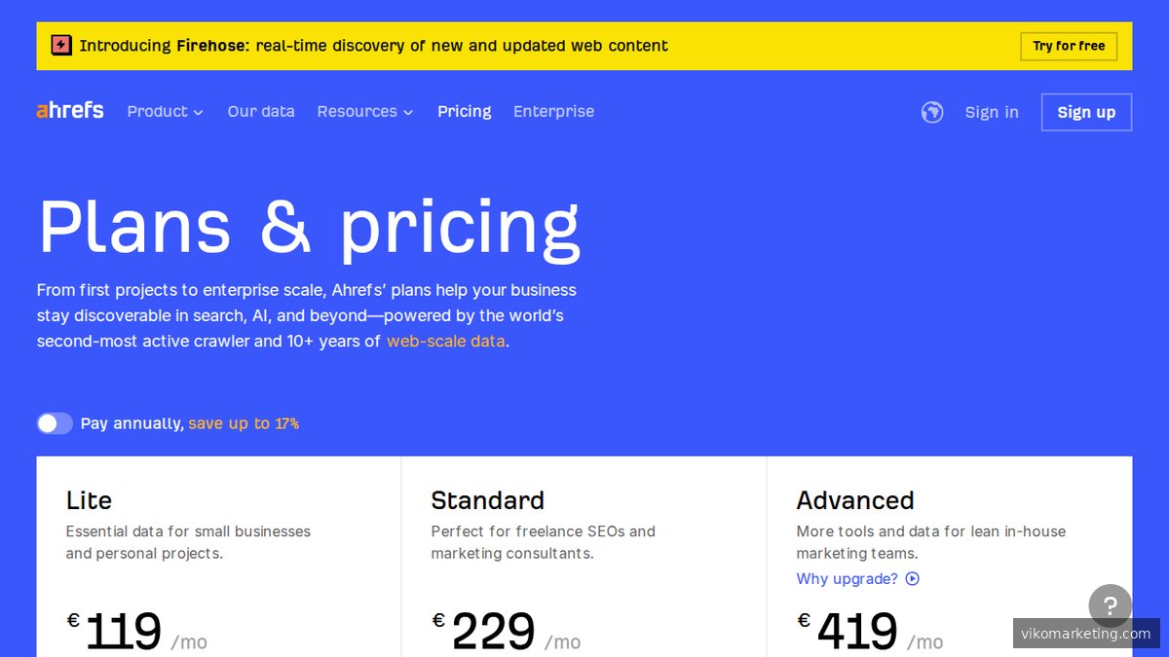Open the Enterprise menu item

pos(553,112)
